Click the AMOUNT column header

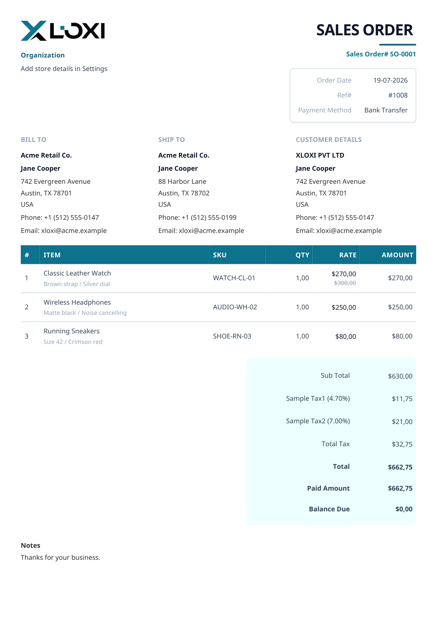coord(397,255)
